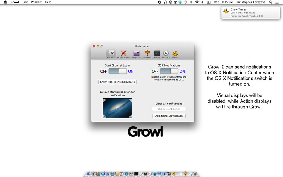Show the About Growl pane
Screen dimensions: 283x177
175,54
